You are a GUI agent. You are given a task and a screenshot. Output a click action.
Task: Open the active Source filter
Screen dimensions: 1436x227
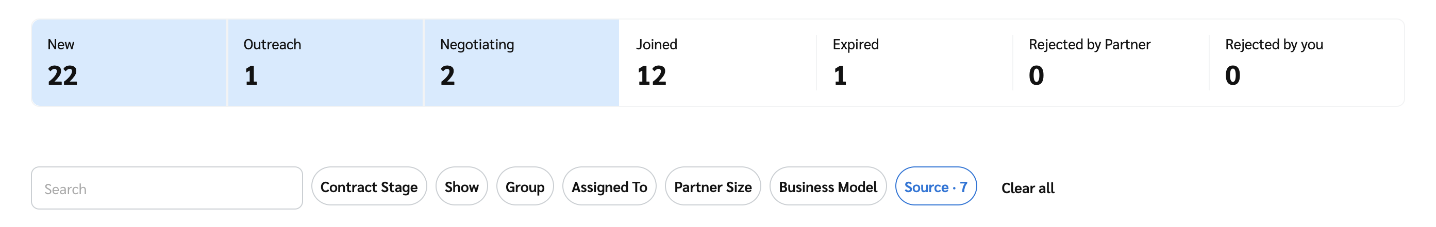936,186
